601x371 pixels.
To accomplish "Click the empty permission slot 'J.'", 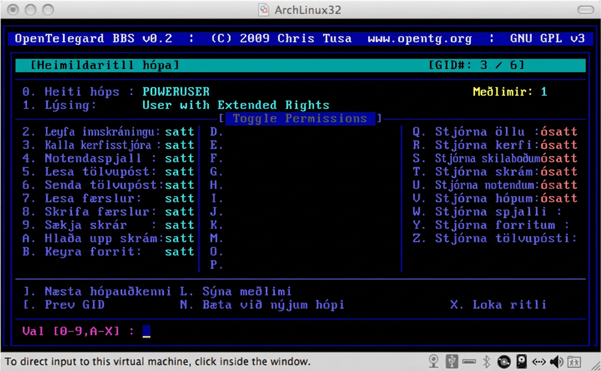I will tap(217, 212).
